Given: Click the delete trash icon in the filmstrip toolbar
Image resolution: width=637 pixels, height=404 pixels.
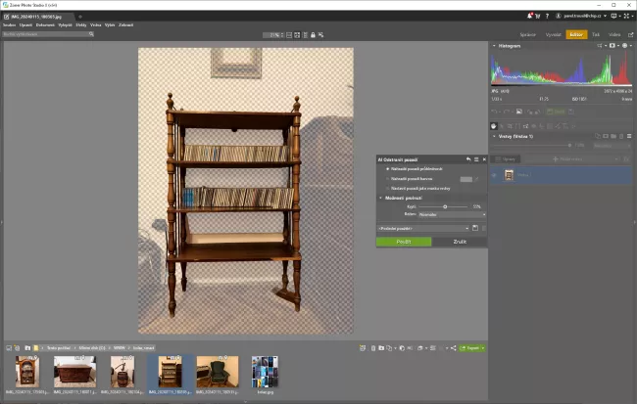Looking at the screenshot, I should pos(373,348).
